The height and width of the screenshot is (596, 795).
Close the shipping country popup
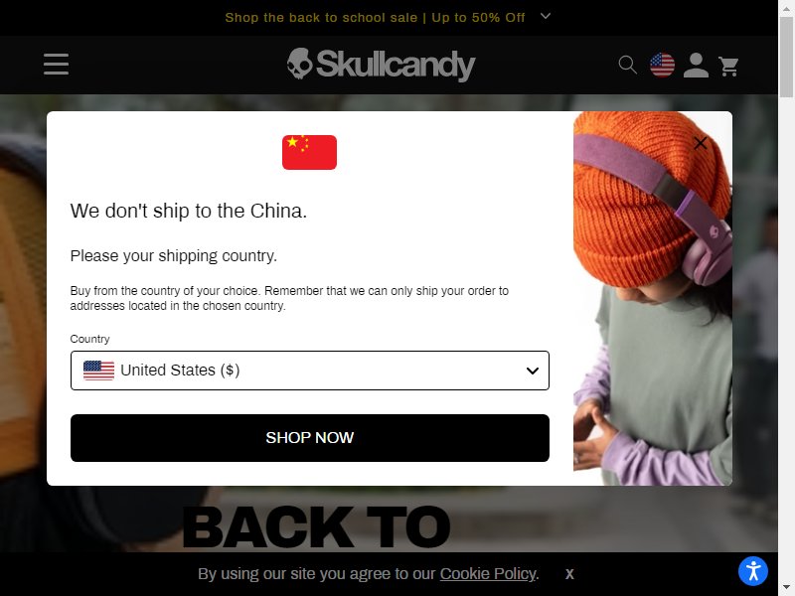pos(701,143)
